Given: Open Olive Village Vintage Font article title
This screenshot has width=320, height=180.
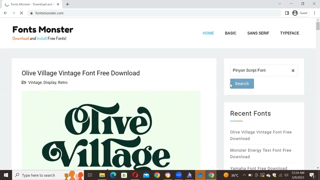Looking at the screenshot, I should [x=80, y=73].
